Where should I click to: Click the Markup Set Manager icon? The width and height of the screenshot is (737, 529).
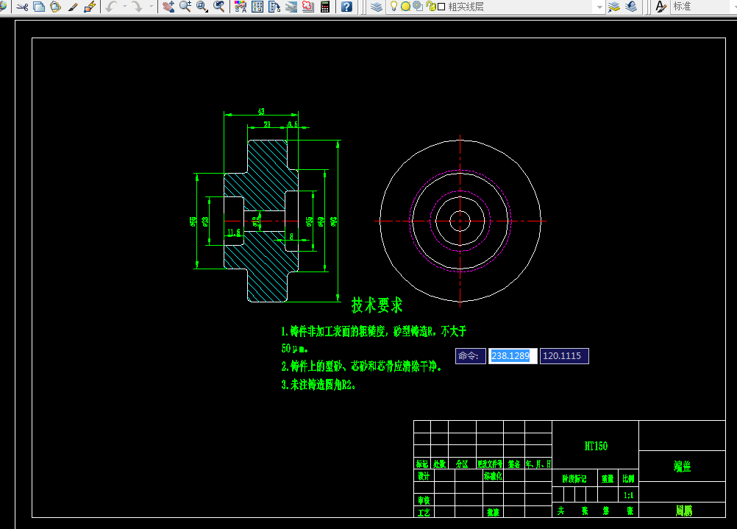point(308,7)
